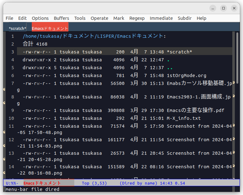243x195 pixels.
Task: Click file size 390808
Action: pyautogui.click(x=116, y=110)
